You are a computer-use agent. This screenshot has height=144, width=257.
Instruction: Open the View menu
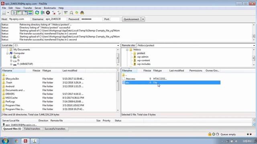(x=18, y=8)
